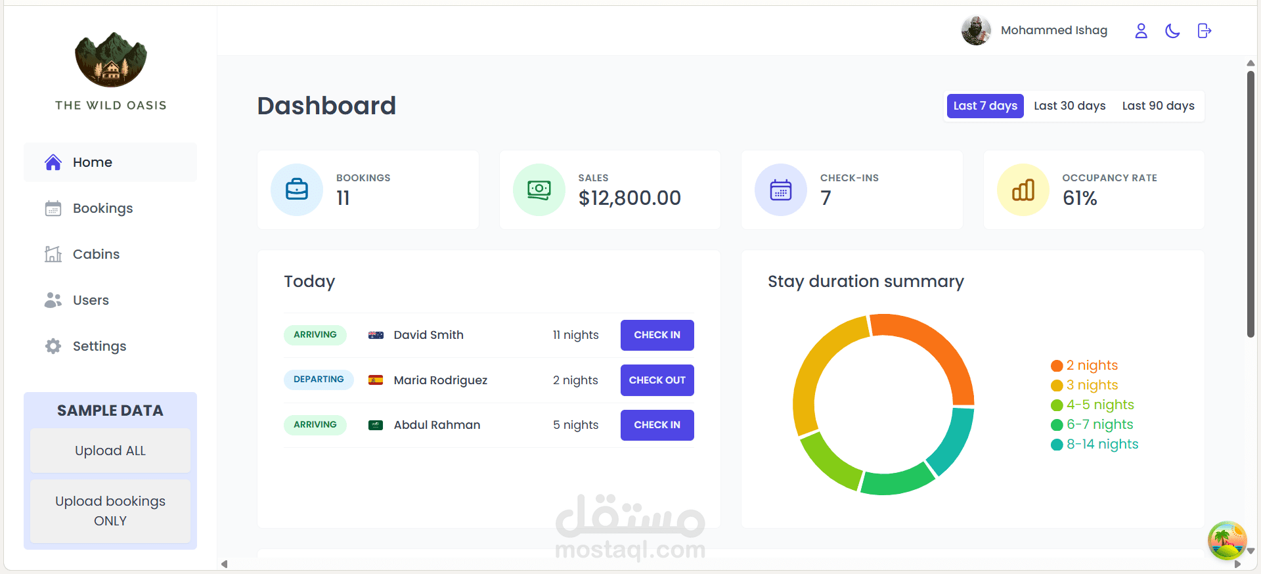Click the Cabins building icon
This screenshot has height=574, width=1261.
click(x=53, y=254)
